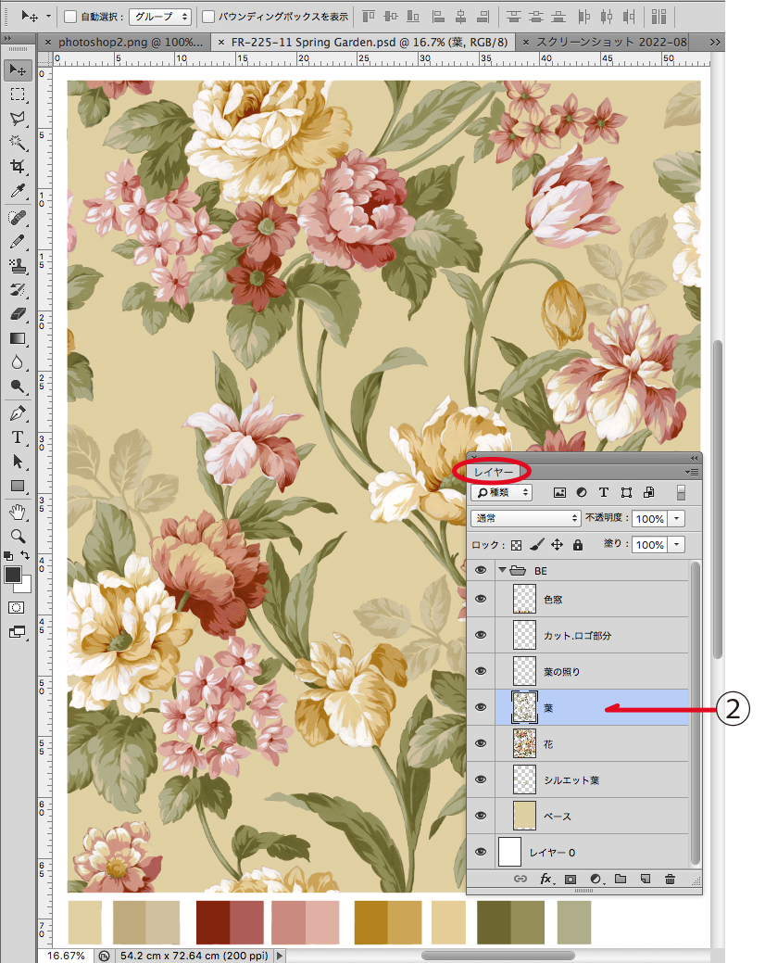This screenshot has height=963, width=765.
Task: Open the 通常 blend mode dropdown
Action: coord(526,518)
